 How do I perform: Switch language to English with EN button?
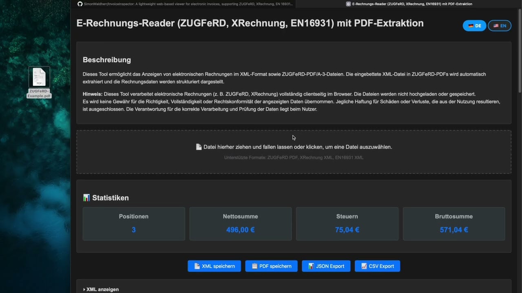(500, 26)
